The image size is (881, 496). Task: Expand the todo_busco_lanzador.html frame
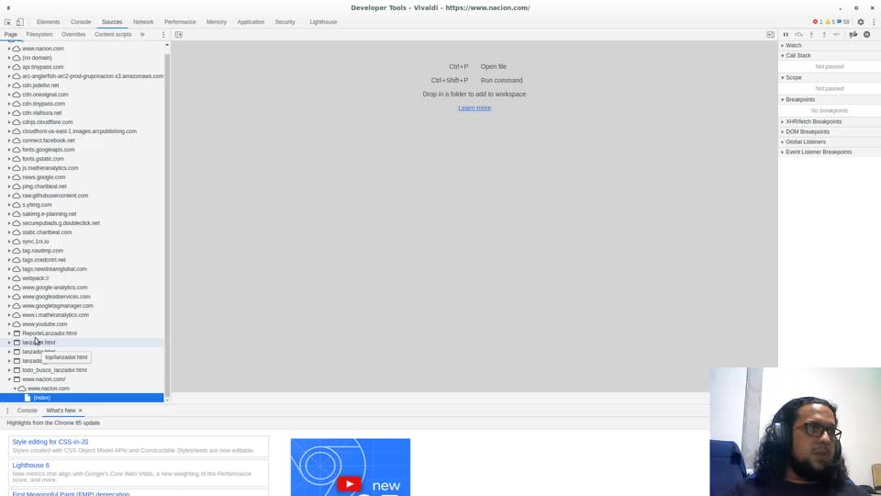click(x=9, y=370)
